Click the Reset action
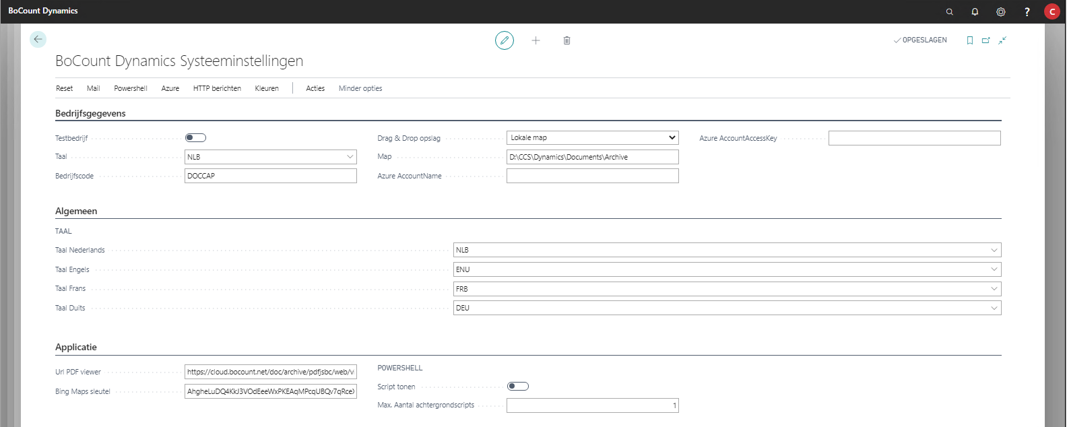This screenshot has width=1067, height=427. pyautogui.click(x=64, y=88)
